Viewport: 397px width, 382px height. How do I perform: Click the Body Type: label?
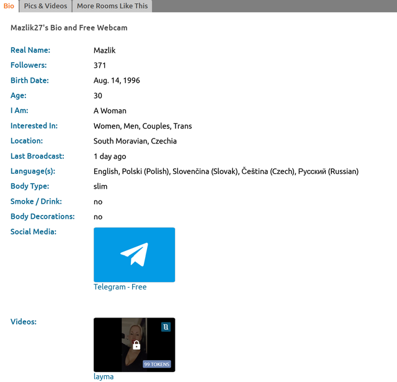tap(30, 186)
